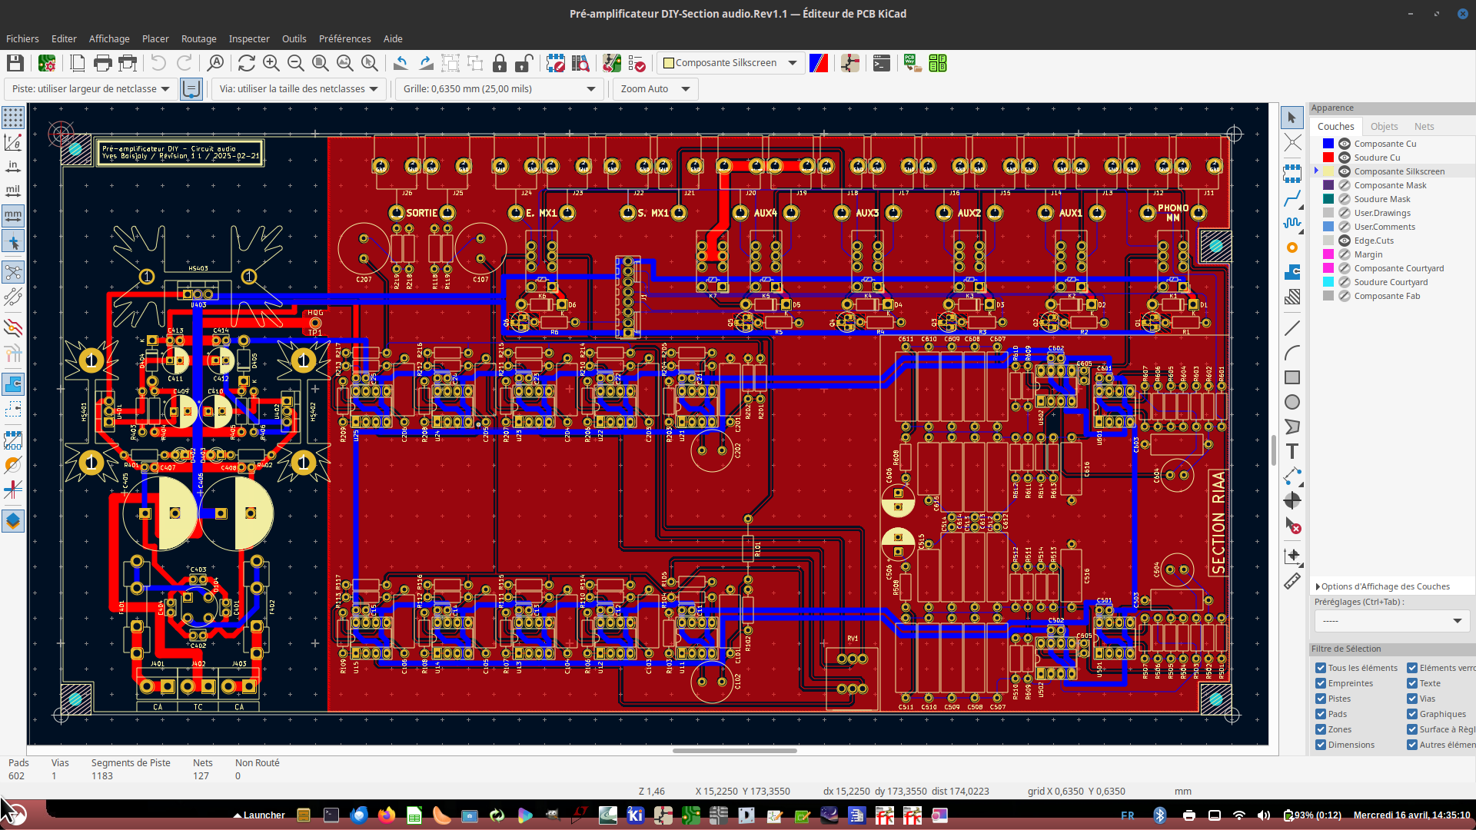
Task: Select the Add Filled Zone tool
Action: click(x=1292, y=272)
